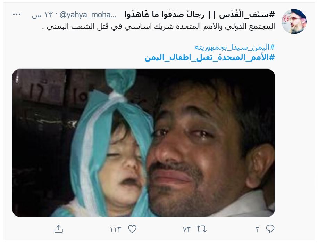Click the tweet text starting with المجتمع الدولي
This screenshot has height=243, width=318.
(158, 26)
